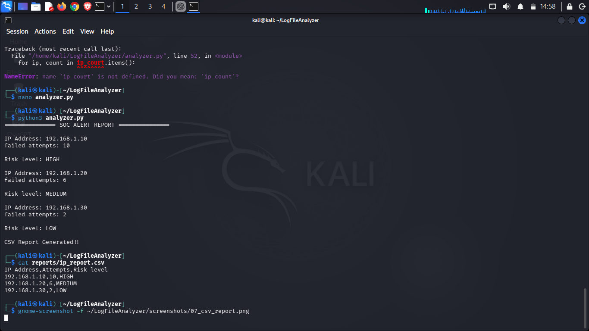This screenshot has height=331, width=589.
Task: Click "IP Address: 192.168.1.30" line
Action: 46,208
